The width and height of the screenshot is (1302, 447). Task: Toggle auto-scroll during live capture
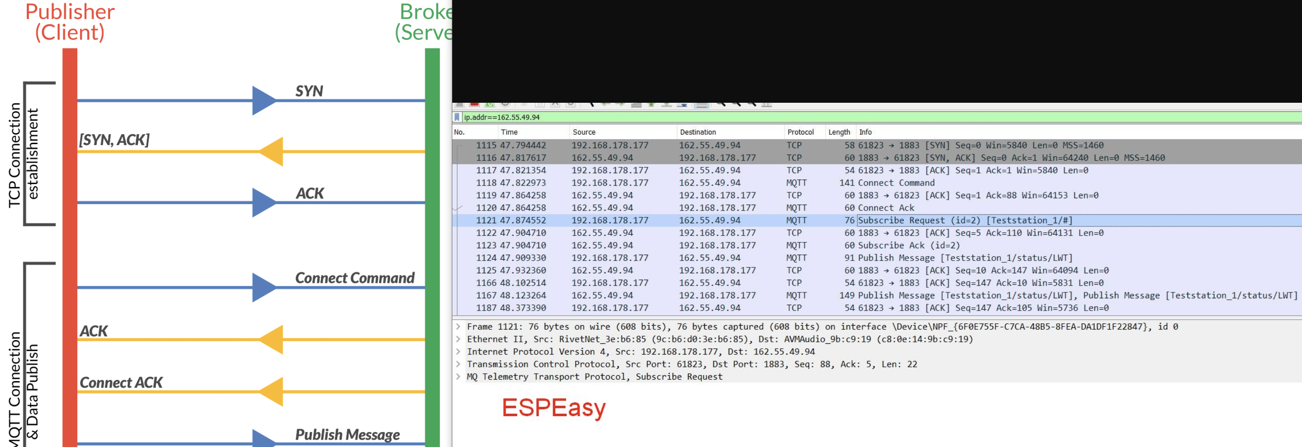click(682, 105)
